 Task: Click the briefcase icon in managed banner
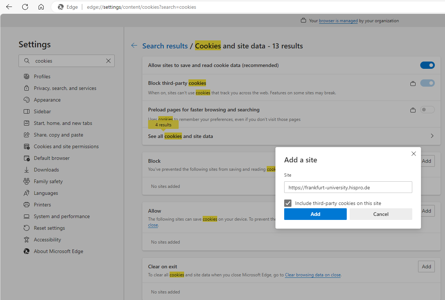(x=303, y=21)
